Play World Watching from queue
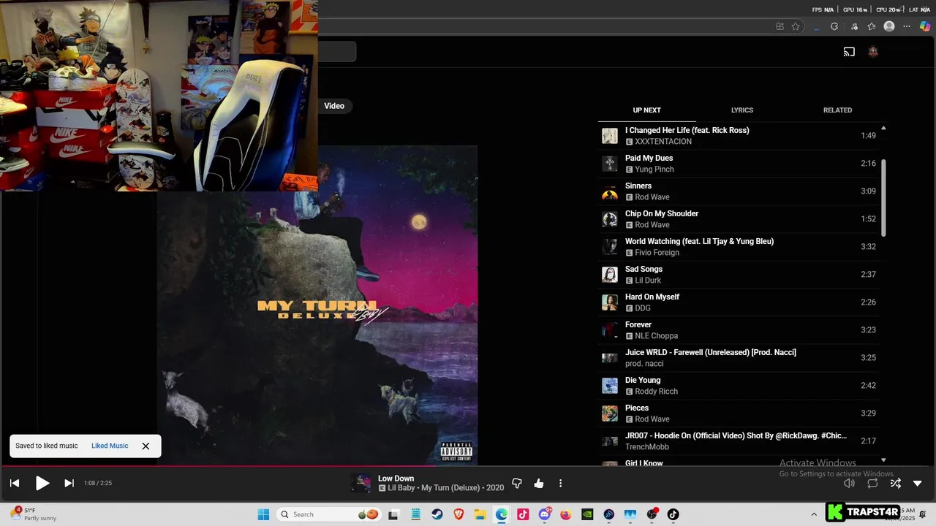This screenshot has width=936, height=526. [x=739, y=247]
